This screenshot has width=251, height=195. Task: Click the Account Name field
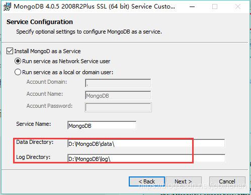tap(118, 95)
